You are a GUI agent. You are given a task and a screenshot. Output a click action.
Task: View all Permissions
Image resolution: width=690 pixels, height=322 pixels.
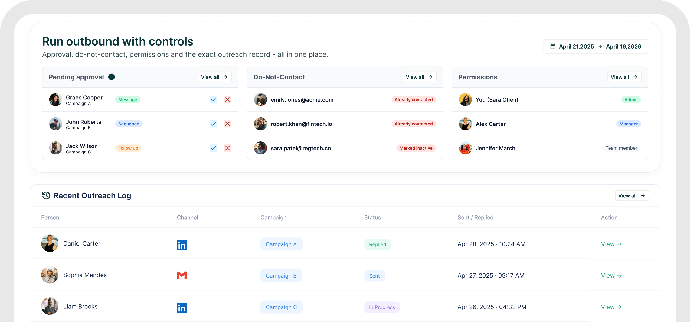coord(624,77)
